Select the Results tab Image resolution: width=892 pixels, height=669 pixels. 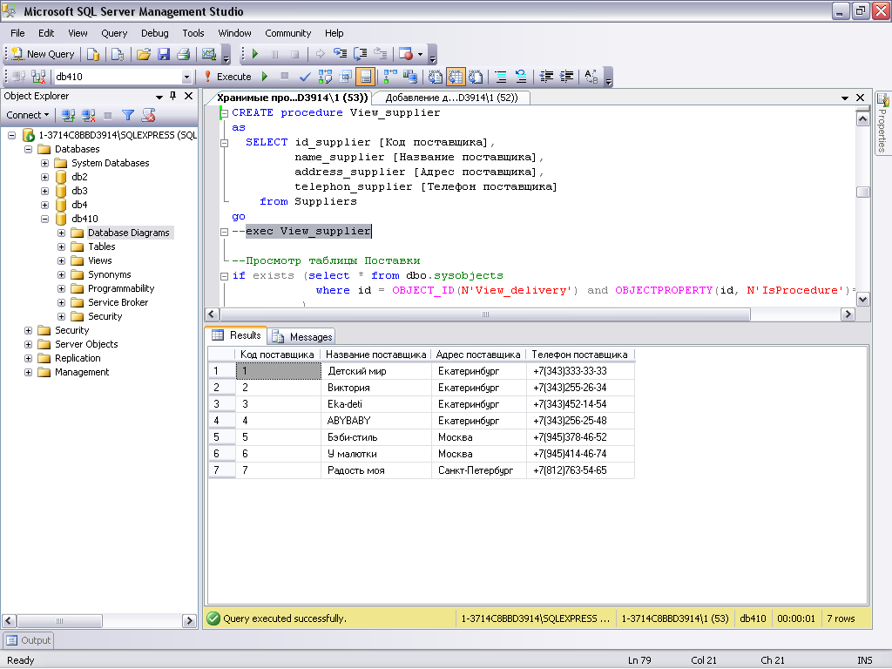(x=237, y=335)
